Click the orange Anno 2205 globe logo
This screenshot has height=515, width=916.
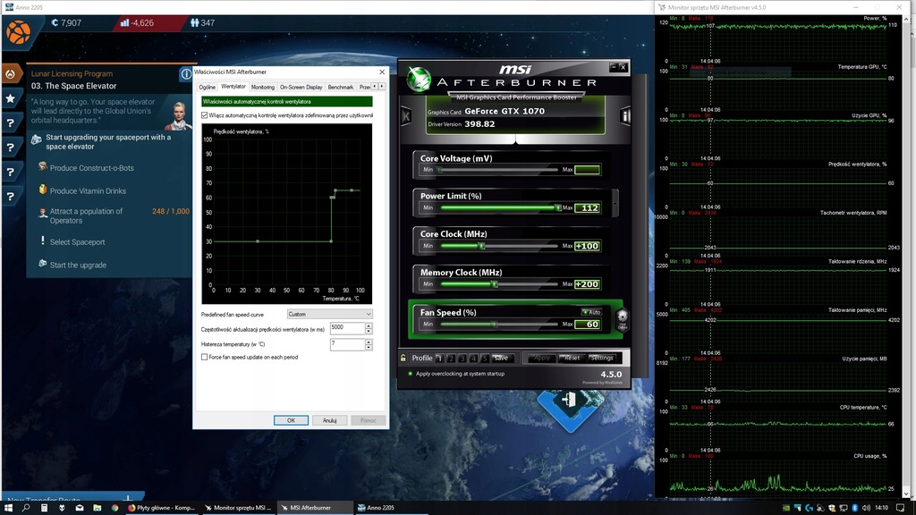[18, 32]
